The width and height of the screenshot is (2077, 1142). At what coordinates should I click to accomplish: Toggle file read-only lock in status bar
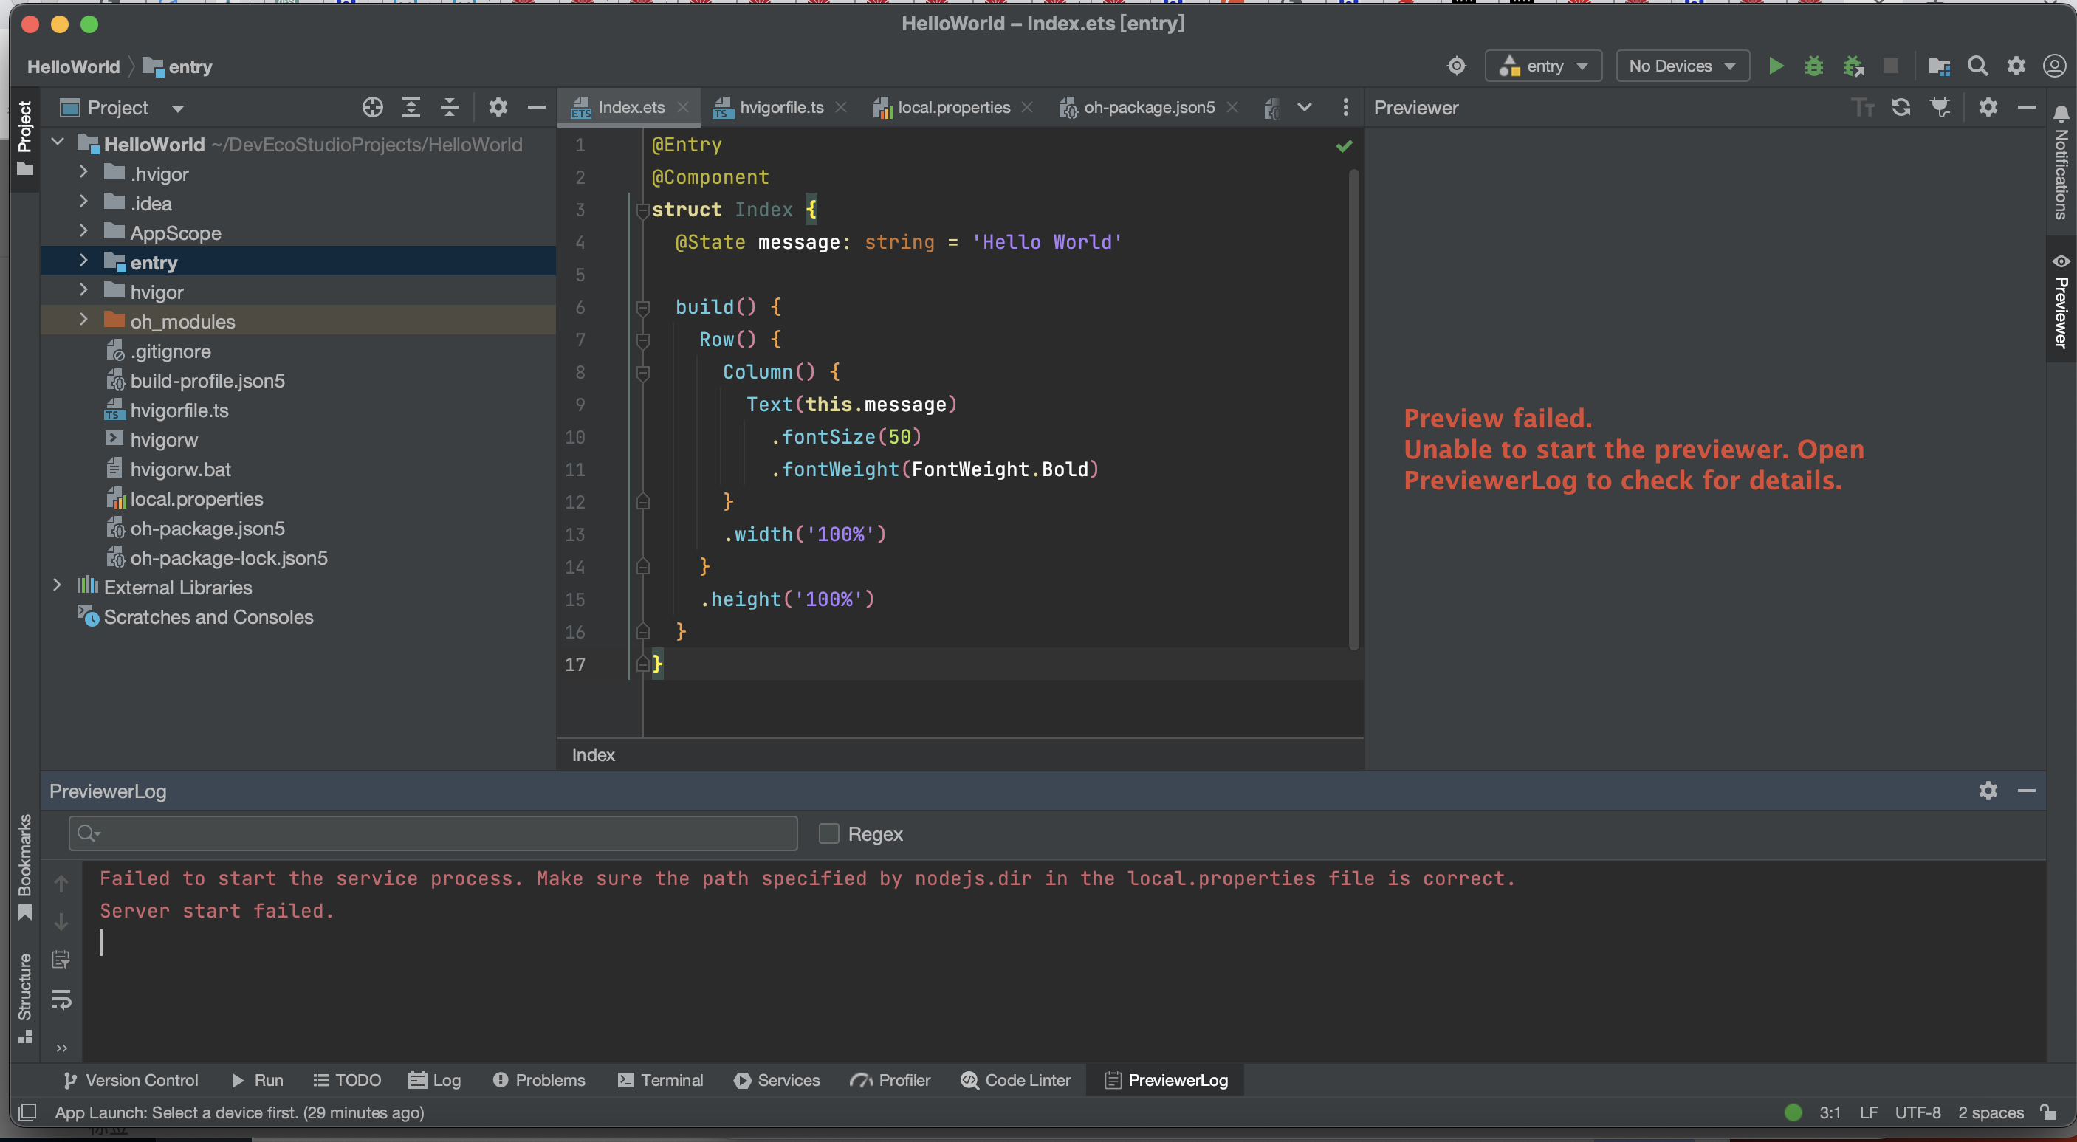(x=2049, y=1112)
